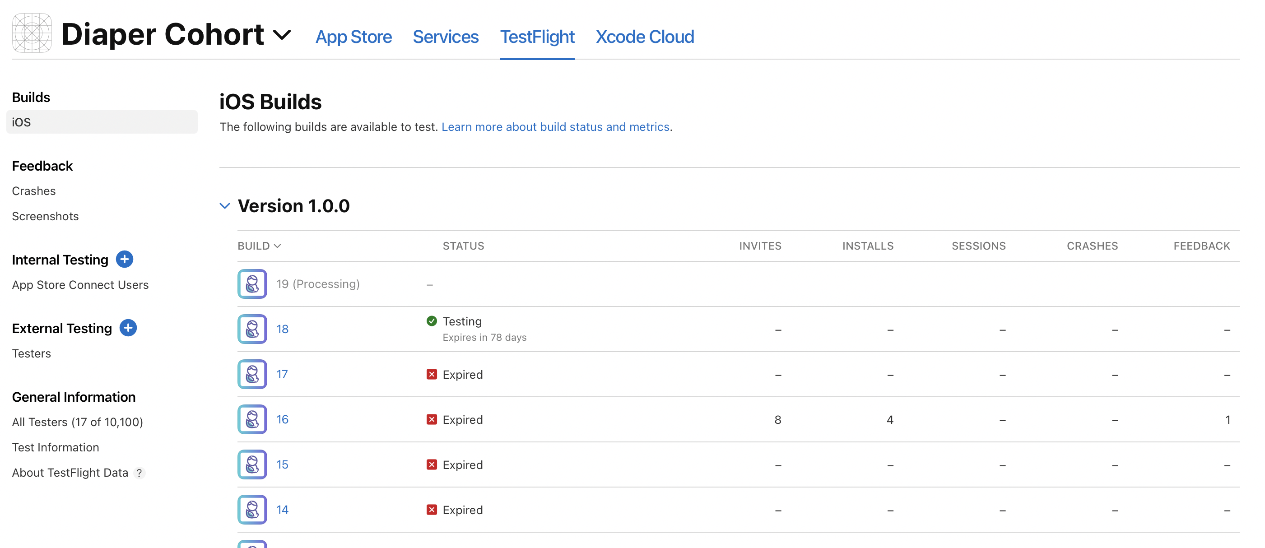Collapse the Version 1.0.0 section
This screenshot has width=1265, height=548.
point(225,206)
